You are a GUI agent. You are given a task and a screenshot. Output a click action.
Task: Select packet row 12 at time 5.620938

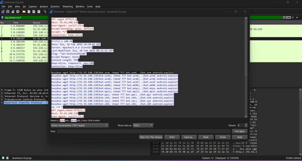(x=24, y=60)
